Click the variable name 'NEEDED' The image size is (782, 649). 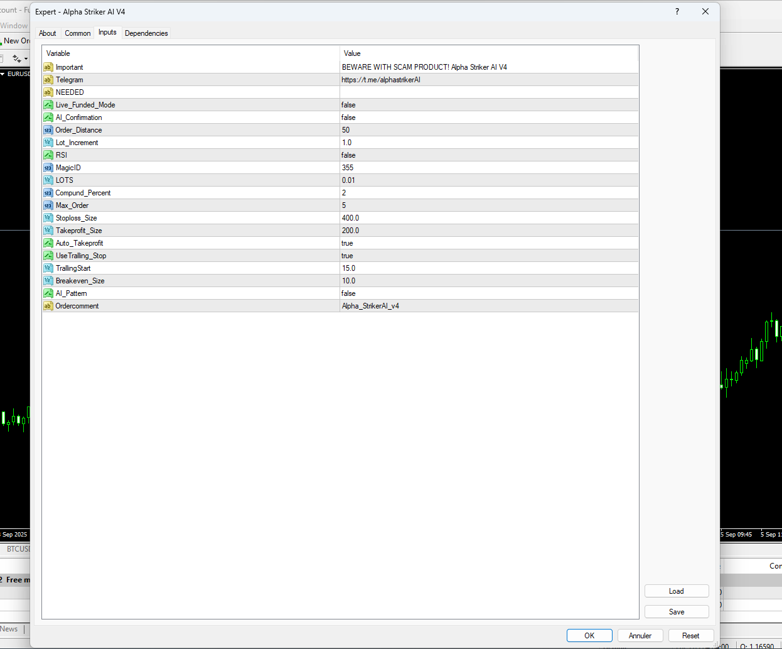click(x=70, y=92)
